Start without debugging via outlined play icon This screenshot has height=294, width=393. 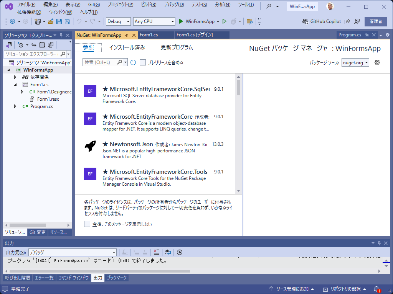225,21
